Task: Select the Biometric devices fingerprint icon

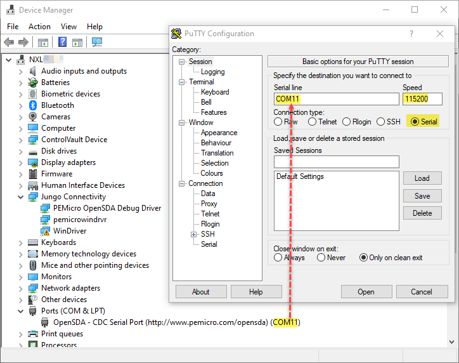Action: click(x=32, y=94)
